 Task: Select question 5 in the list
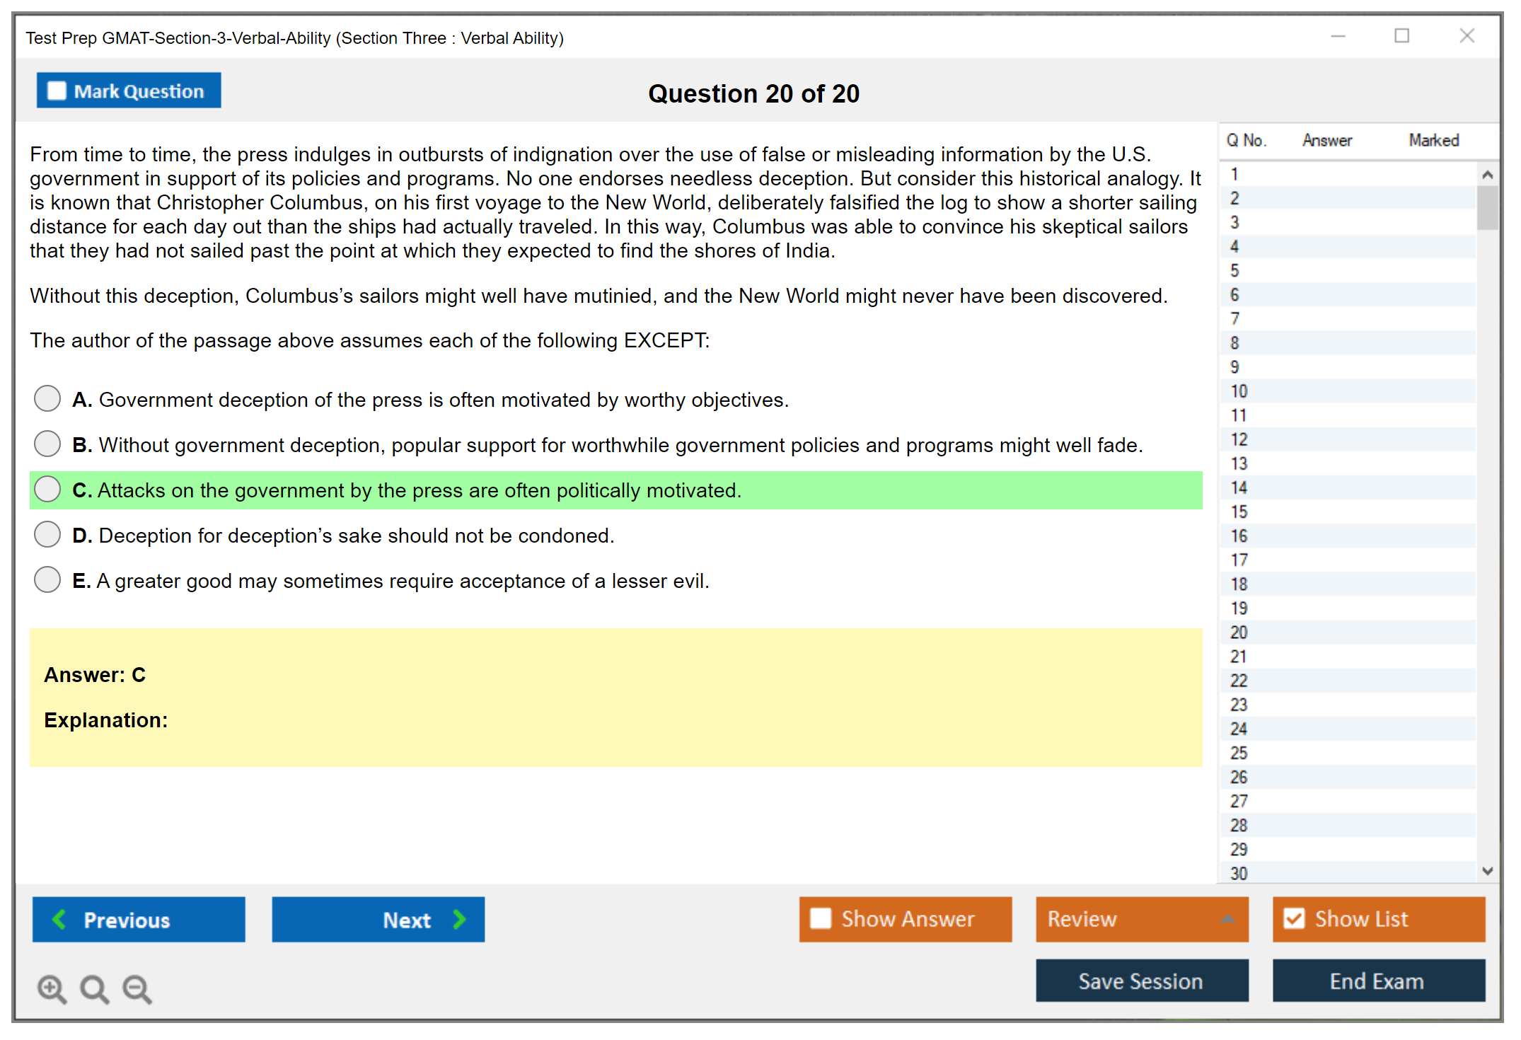pos(1348,270)
